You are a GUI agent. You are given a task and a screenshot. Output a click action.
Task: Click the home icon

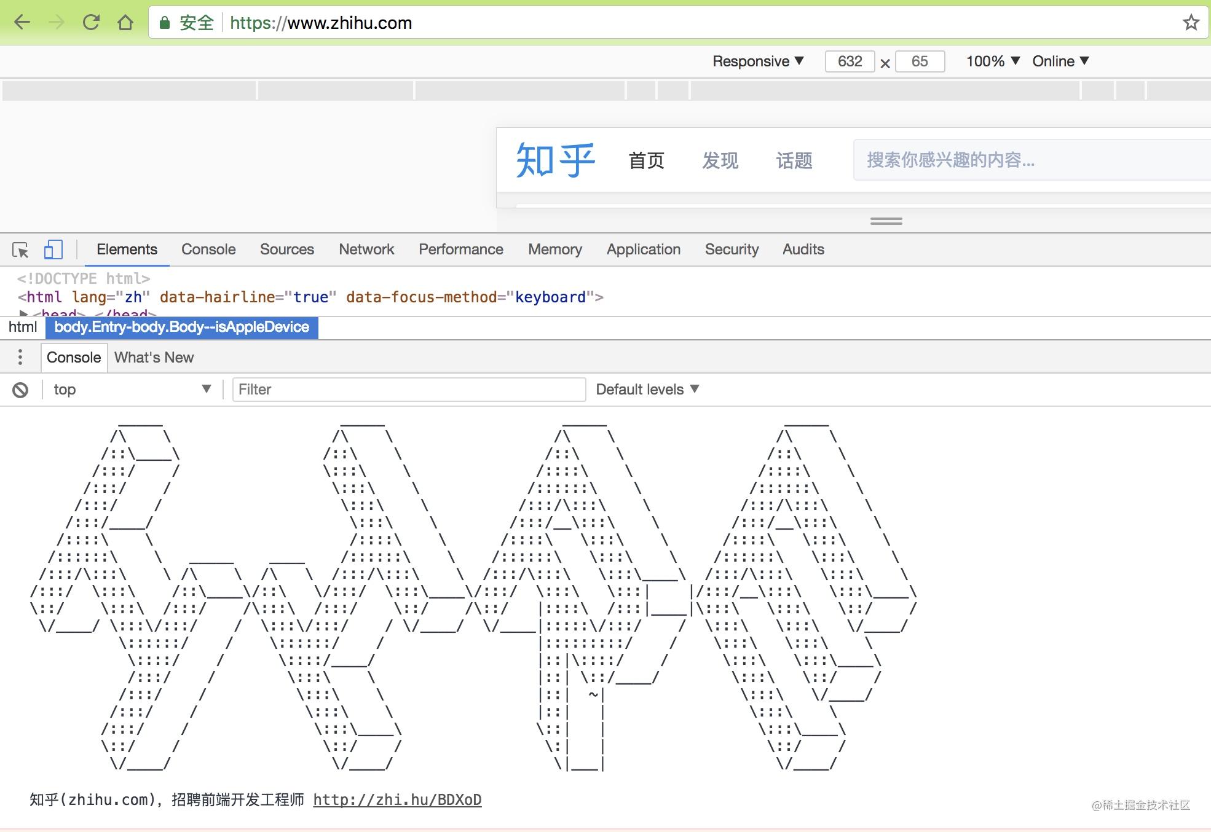pyautogui.click(x=126, y=23)
